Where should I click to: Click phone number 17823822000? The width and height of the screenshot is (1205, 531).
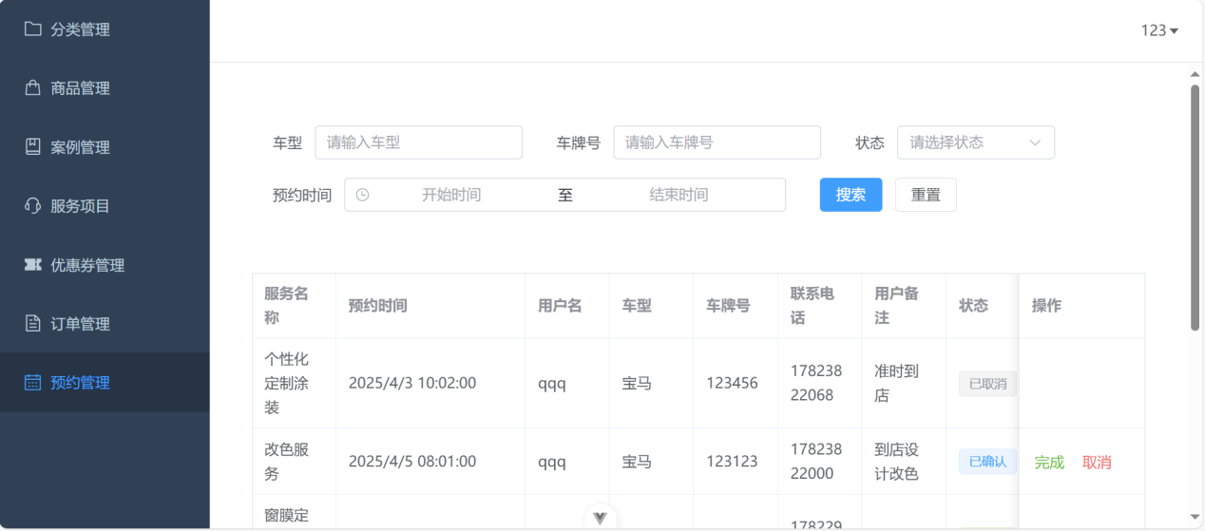(815, 462)
